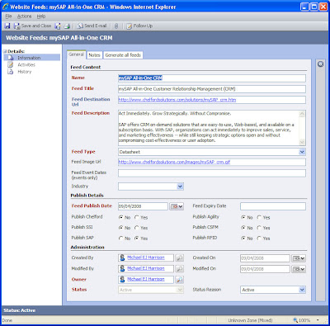The image size is (330, 326).
Task: Set Publish CSFM to Yes
Action: pos(259,228)
